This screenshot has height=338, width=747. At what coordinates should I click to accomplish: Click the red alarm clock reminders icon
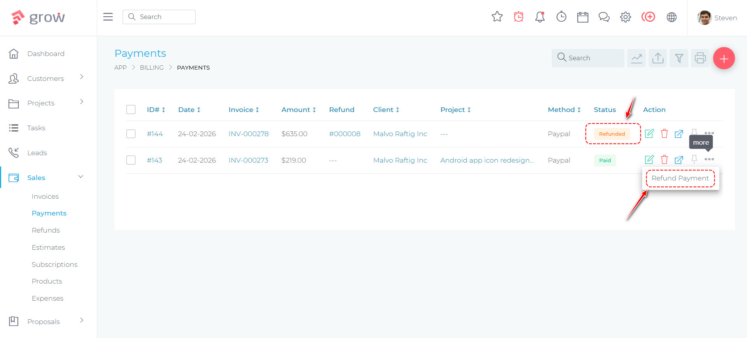coord(518,17)
